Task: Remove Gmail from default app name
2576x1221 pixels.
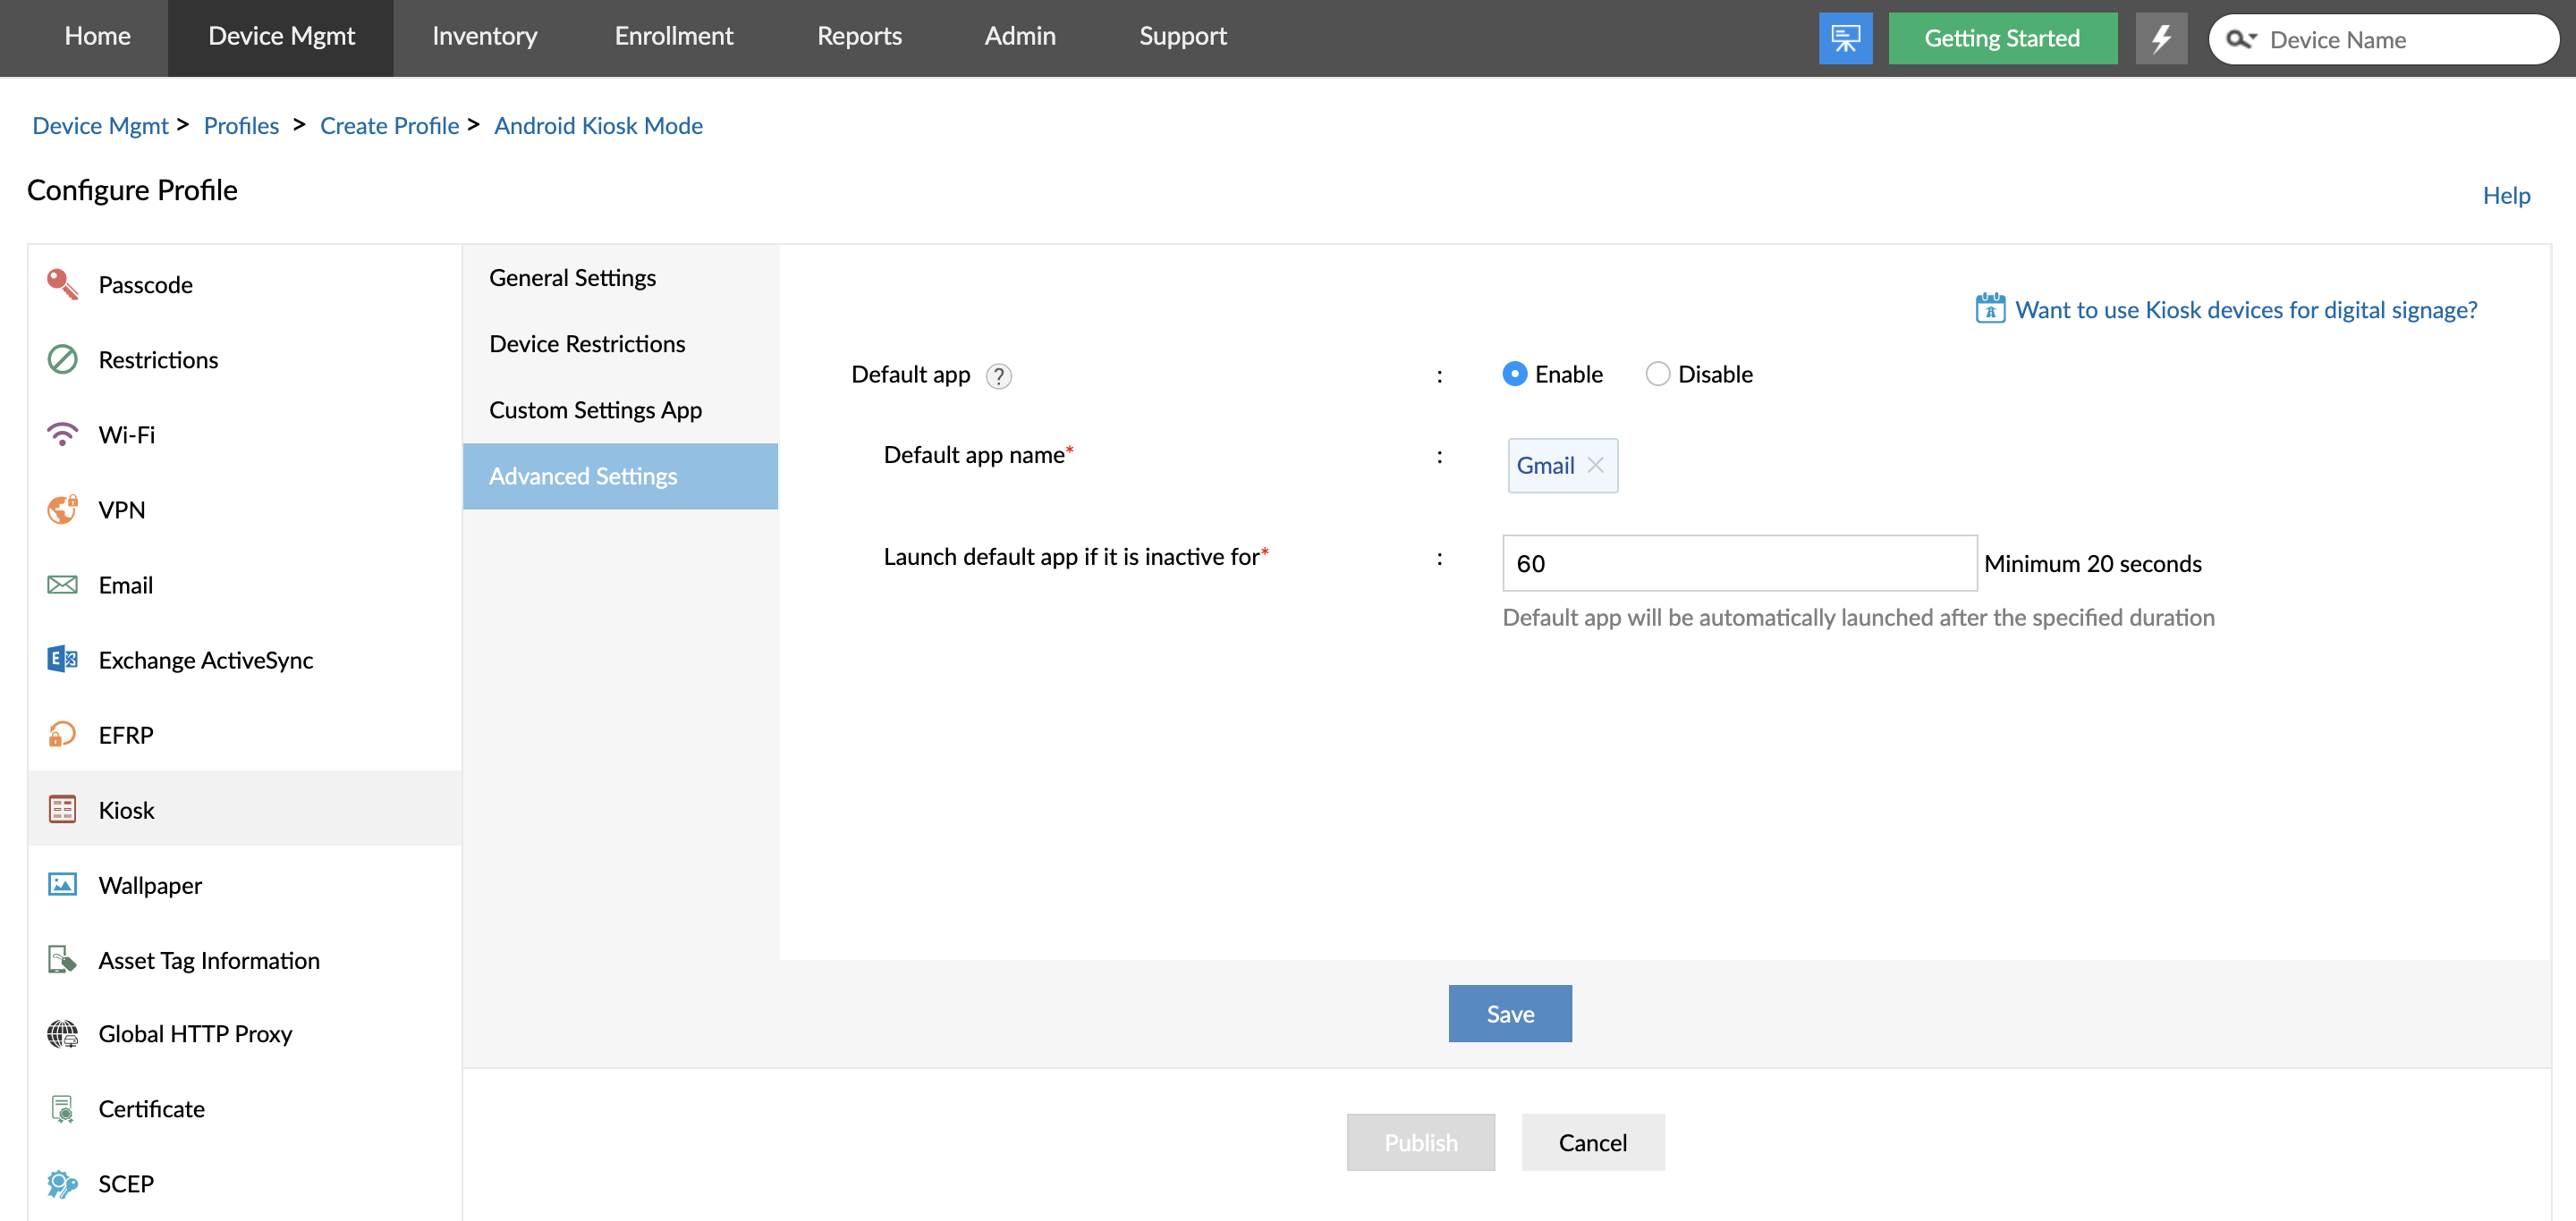Action: (x=1595, y=465)
